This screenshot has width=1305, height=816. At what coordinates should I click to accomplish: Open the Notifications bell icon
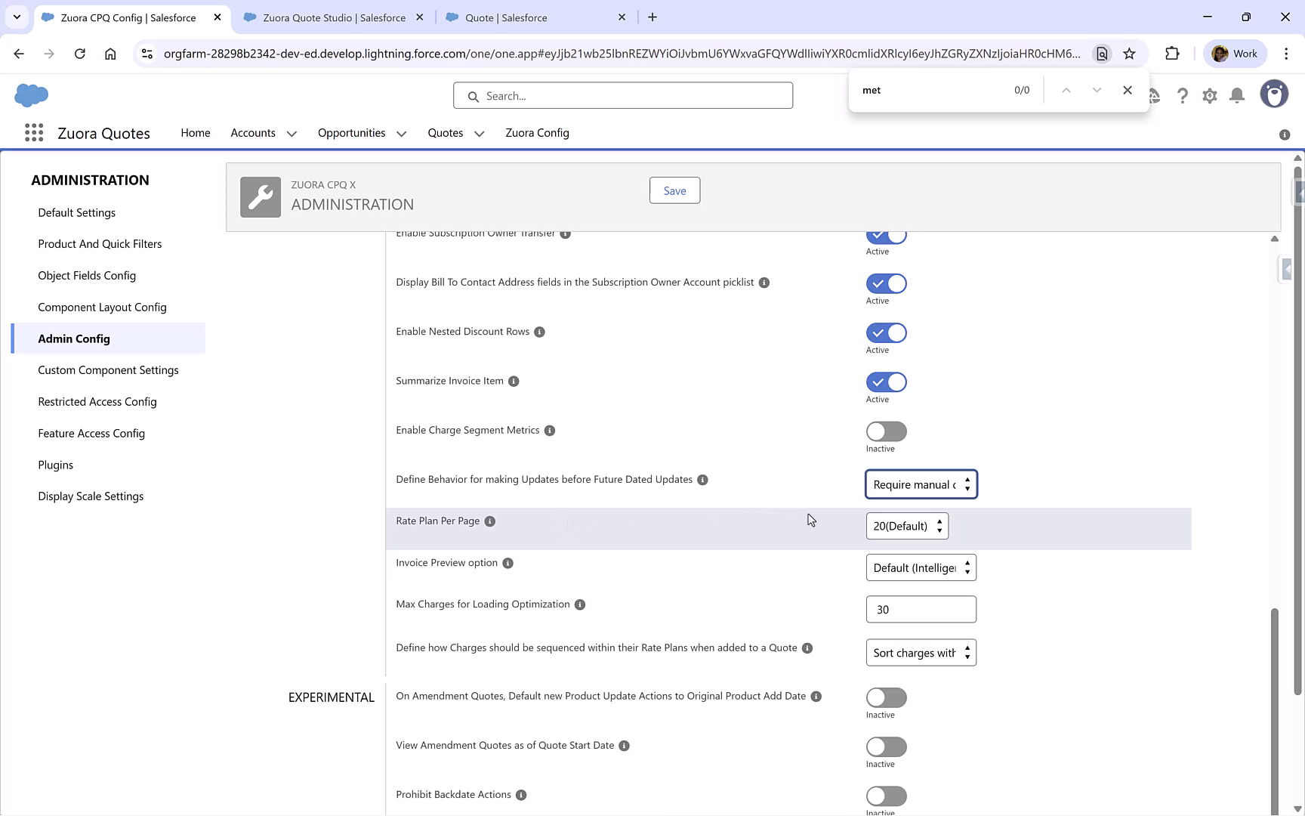point(1236,96)
